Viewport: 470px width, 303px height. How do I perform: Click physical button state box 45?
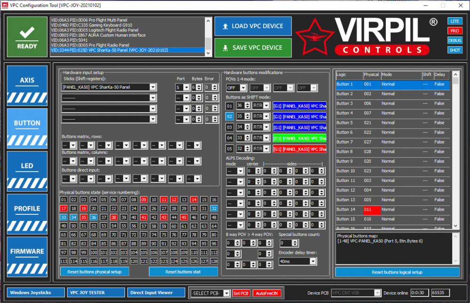click(x=184, y=218)
